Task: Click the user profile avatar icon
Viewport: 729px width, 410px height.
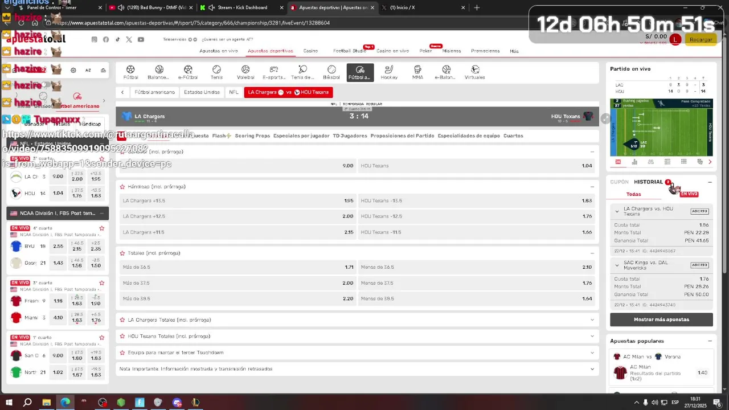Action: click(675, 39)
